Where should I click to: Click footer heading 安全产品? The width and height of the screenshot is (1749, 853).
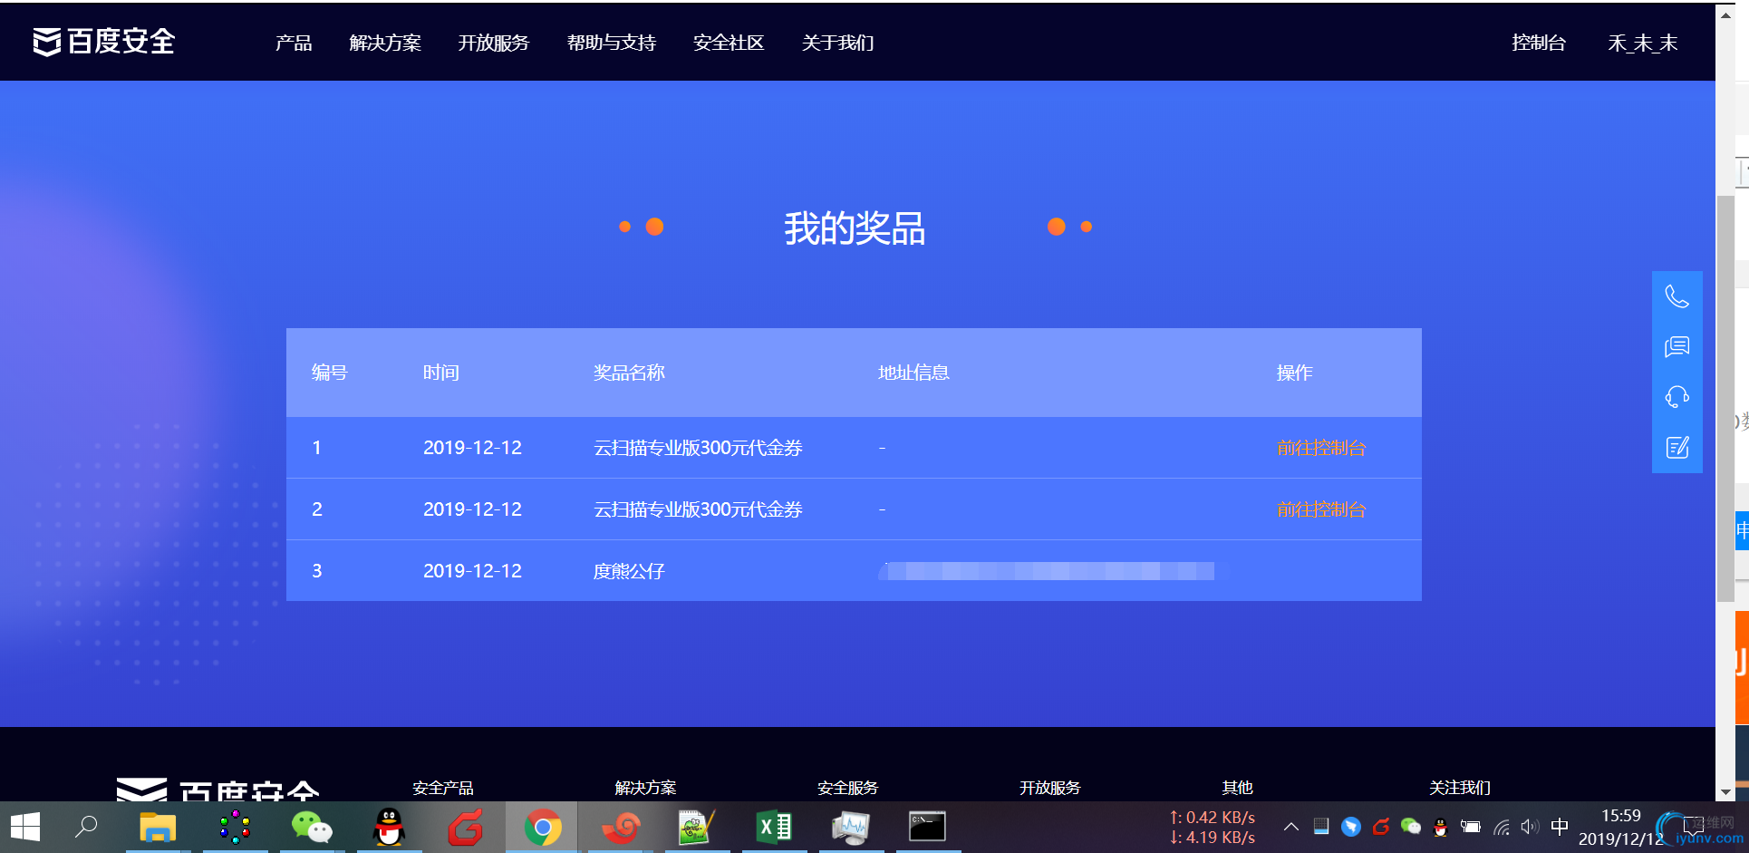coord(443,788)
